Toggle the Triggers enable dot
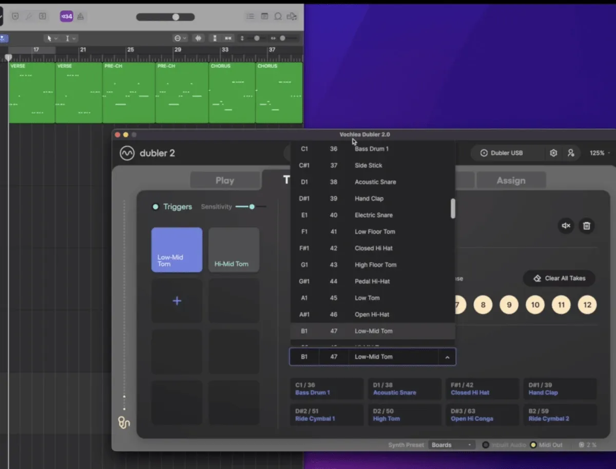Image resolution: width=616 pixels, height=469 pixels. (x=156, y=207)
